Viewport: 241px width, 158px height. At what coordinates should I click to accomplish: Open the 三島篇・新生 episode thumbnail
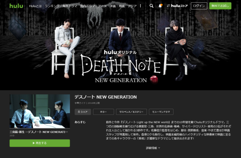40,111
